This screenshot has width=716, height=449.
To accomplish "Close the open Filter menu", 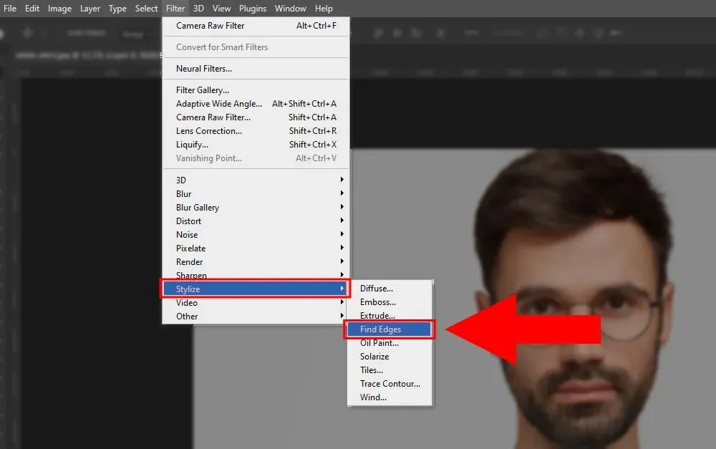I will (x=175, y=8).
